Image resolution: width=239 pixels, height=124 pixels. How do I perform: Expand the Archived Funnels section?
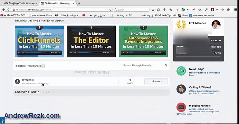click(x=27, y=92)
